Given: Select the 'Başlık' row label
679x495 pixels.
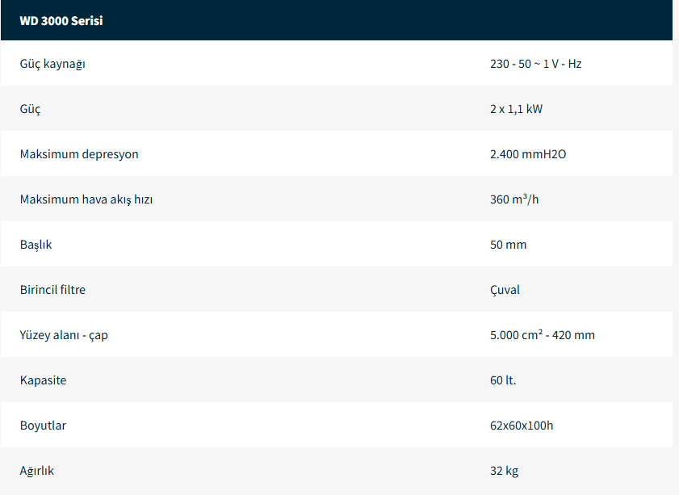Looking at the screenshot, I should [x=36, y=245].
